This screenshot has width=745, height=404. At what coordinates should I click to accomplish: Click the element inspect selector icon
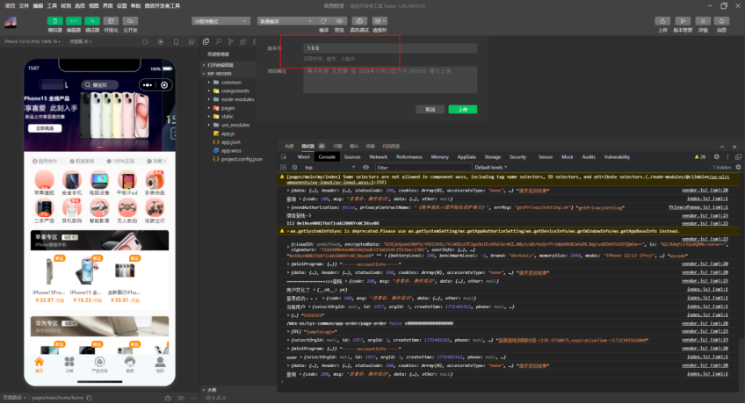[284, 156]
